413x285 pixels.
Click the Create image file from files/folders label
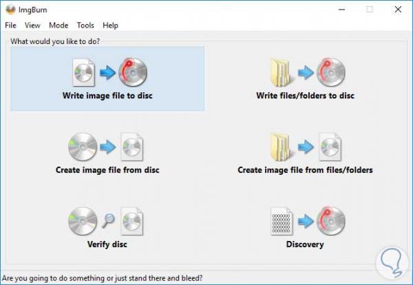305,170
